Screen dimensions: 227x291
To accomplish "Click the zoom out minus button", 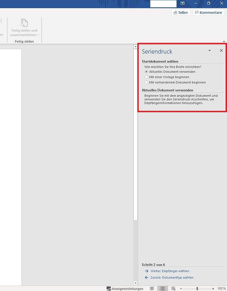I will (x=181, y=288).
